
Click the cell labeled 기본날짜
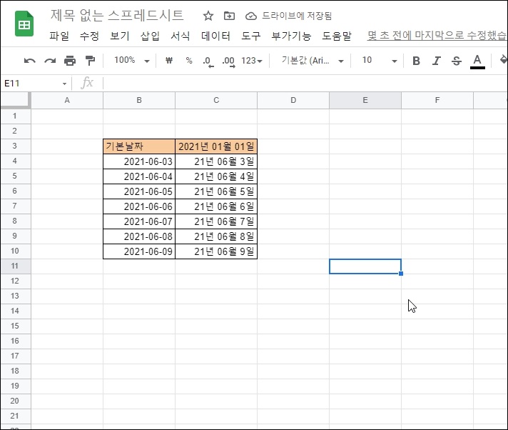click(x=139, y=146)
